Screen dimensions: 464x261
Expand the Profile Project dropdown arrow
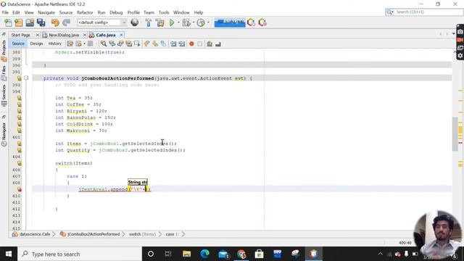coord(208,22)
